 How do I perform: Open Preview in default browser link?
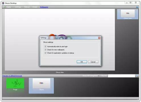tap(12, 76)
